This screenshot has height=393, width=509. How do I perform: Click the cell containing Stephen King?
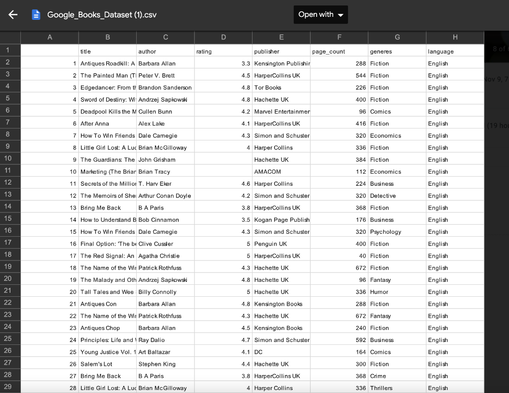[x=165, y=364]
